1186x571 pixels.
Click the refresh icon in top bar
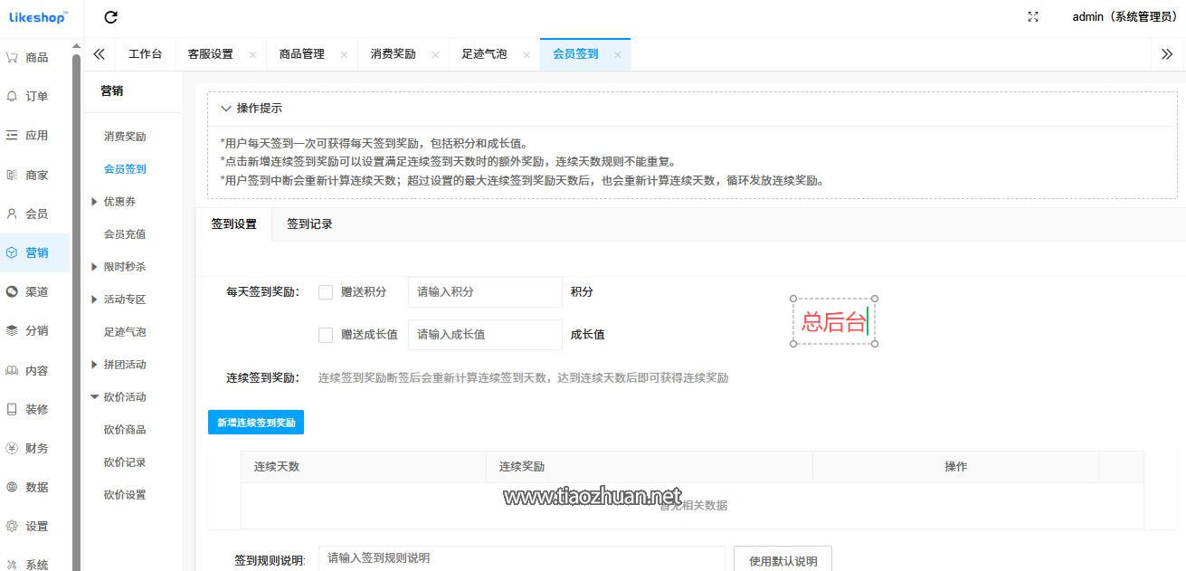[110, 17]
